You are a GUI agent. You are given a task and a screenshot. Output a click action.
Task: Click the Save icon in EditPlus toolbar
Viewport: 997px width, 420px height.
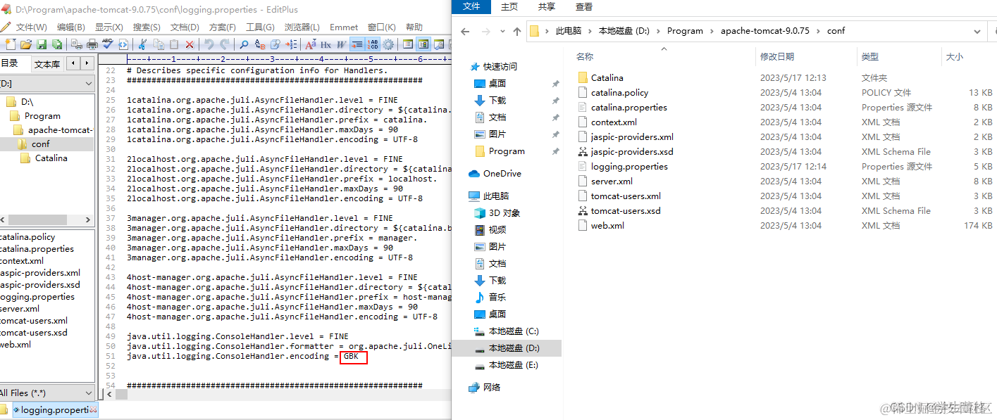(42, 44)
